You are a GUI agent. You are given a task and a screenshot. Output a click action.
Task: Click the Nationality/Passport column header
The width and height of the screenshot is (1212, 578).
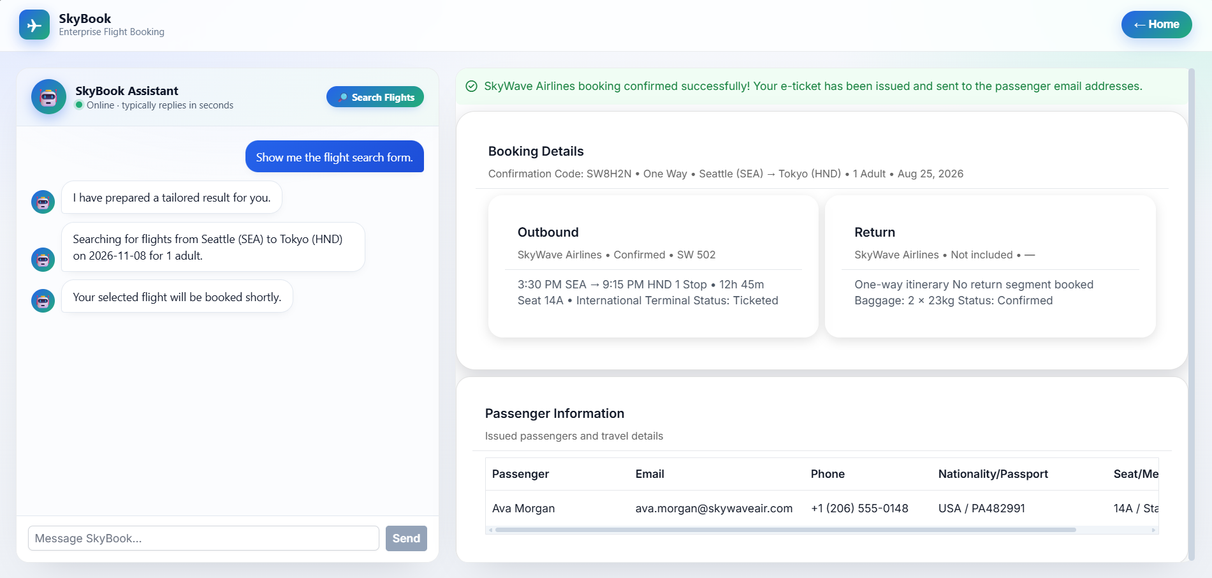click(993, 474)
